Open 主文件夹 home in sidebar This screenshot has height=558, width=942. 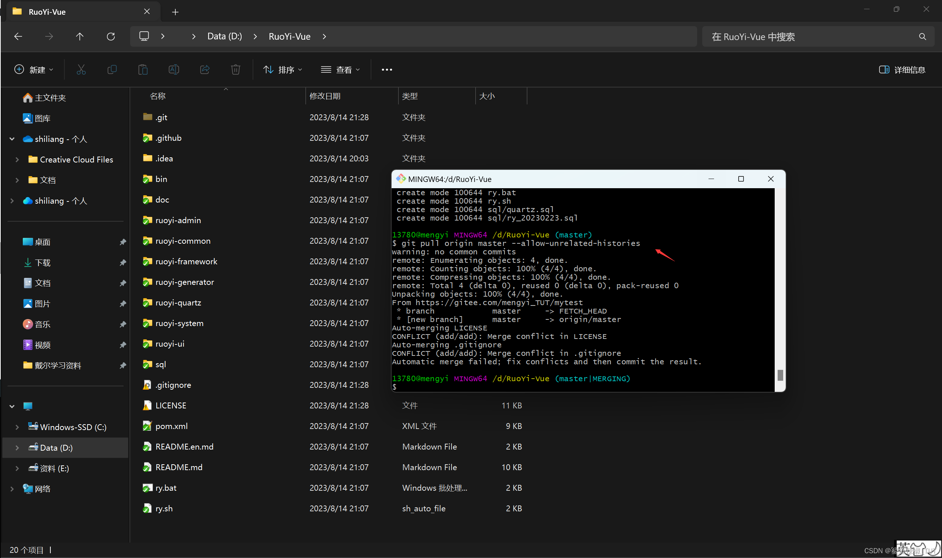[x=44, y=98]
